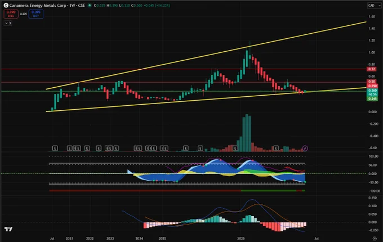Viewport: 383px width, 242px height.
Task: Click the +0.045 (+14.23%) change text
Action: [157, 5]
